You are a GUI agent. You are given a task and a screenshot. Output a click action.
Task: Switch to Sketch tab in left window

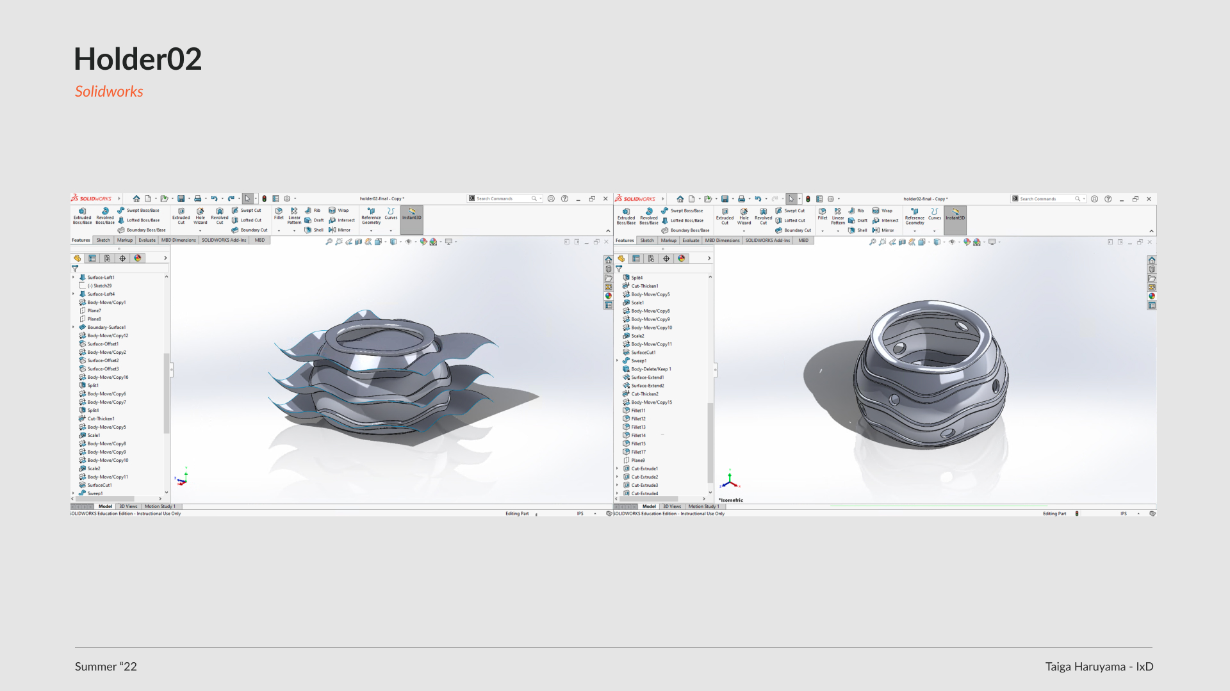click(103, 241)
